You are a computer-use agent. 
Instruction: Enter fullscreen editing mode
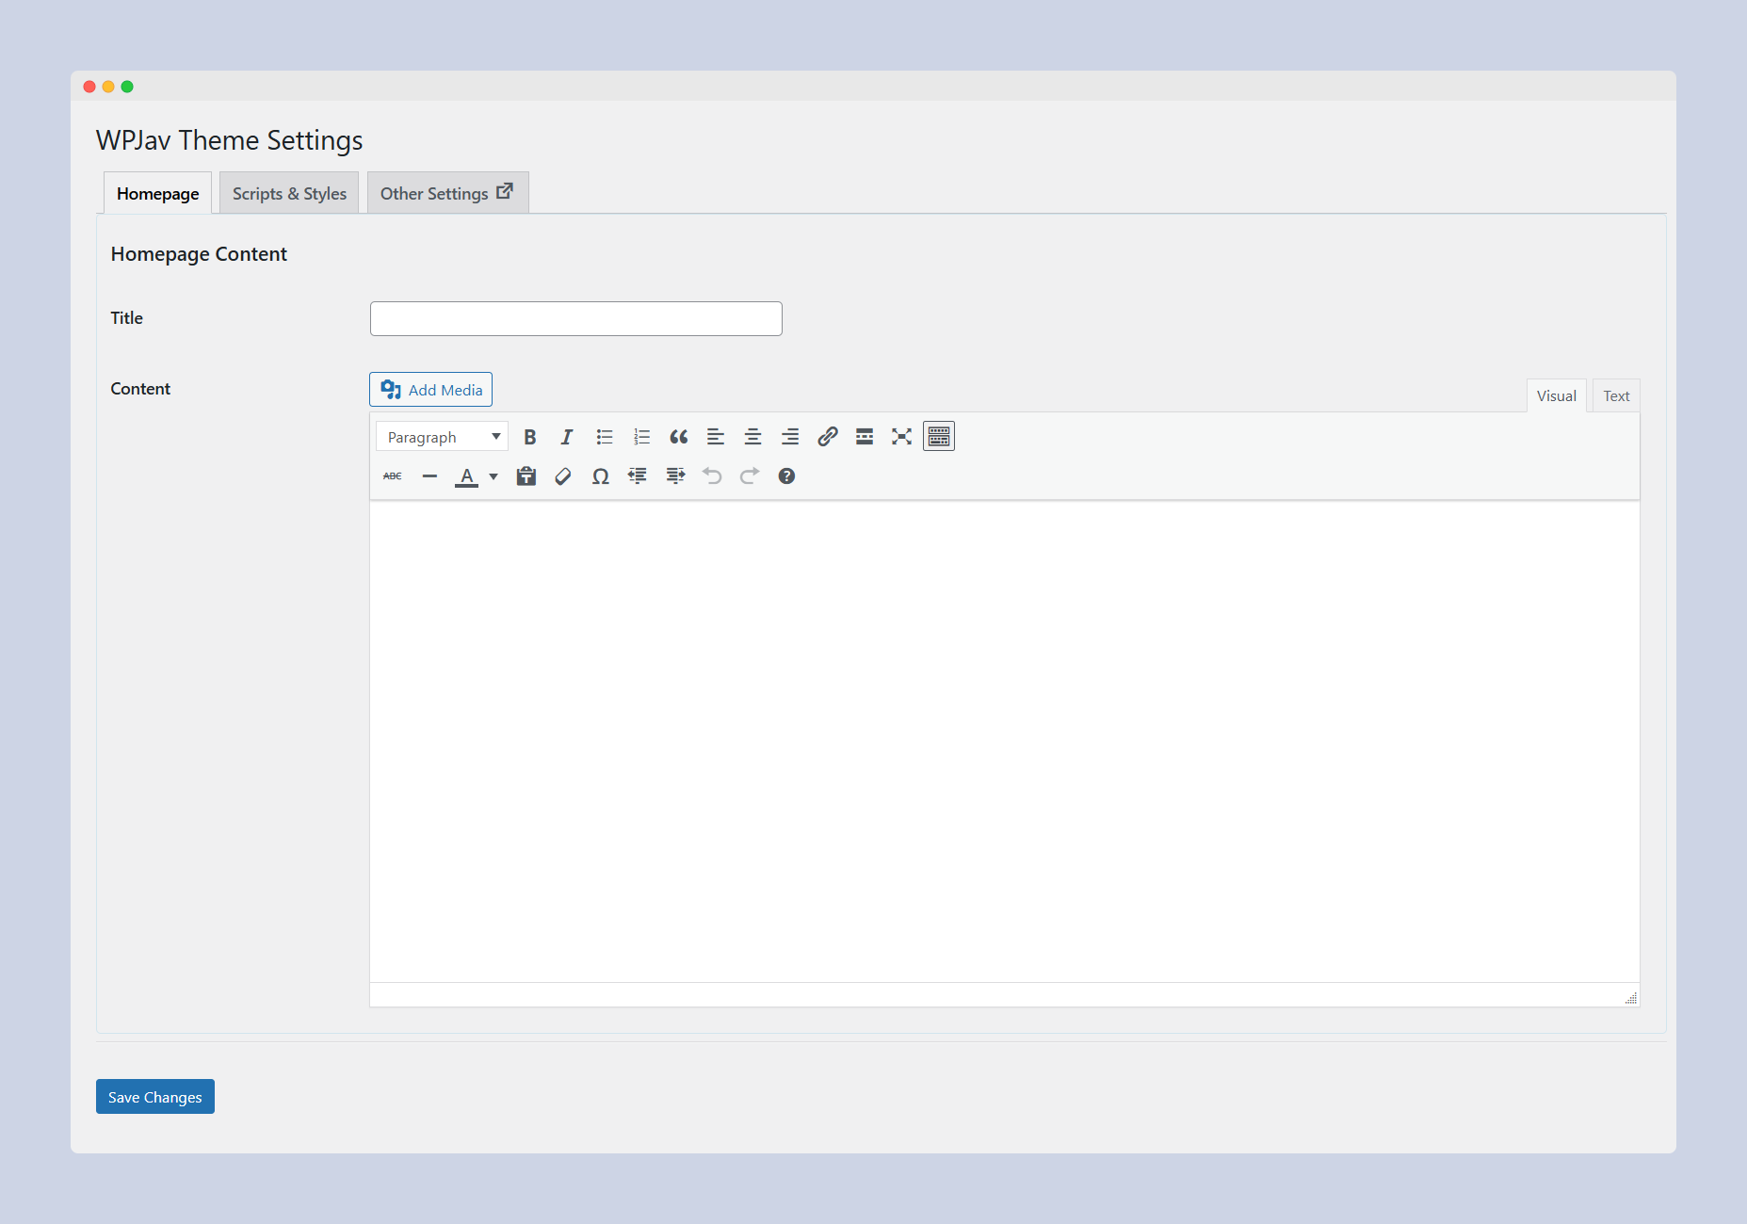point(901,437)
